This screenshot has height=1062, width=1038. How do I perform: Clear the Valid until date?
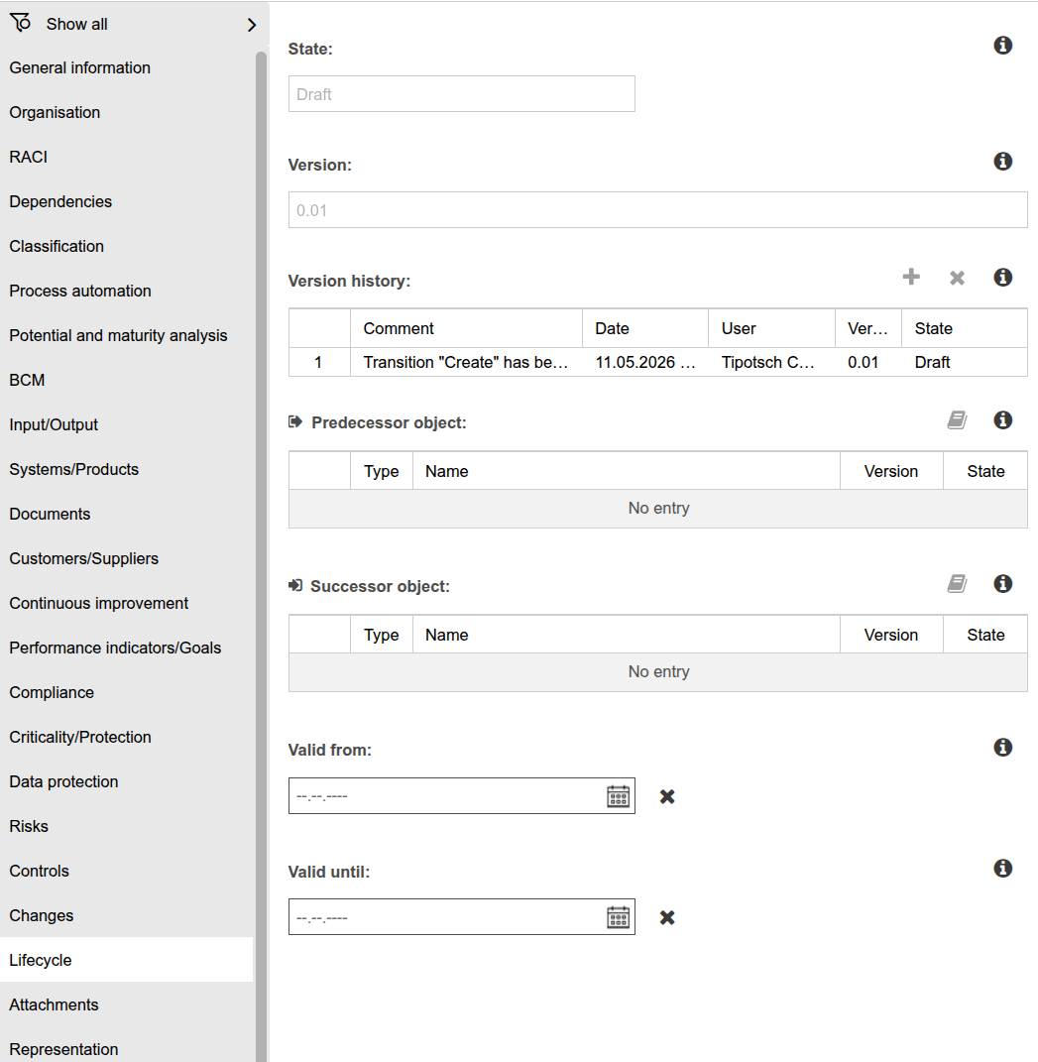click(x=667, y=918)
